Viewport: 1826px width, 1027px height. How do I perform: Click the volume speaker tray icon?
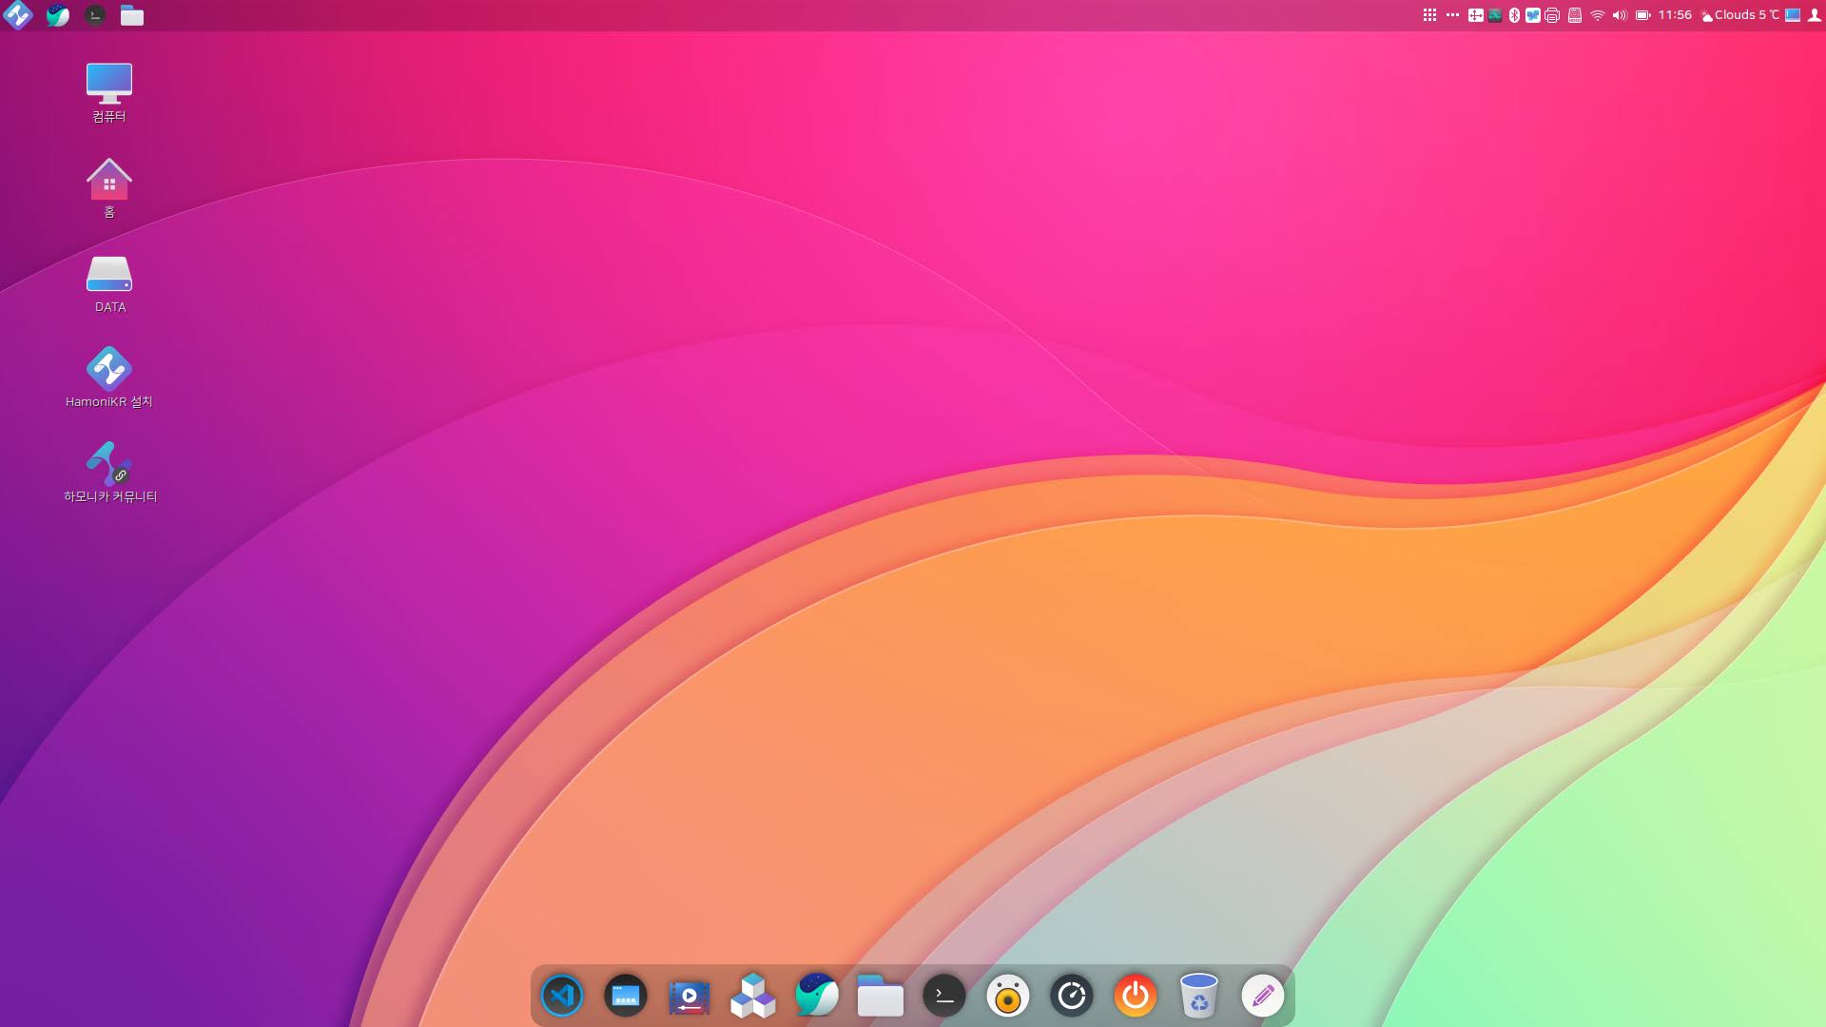(x=1620, y=15)
